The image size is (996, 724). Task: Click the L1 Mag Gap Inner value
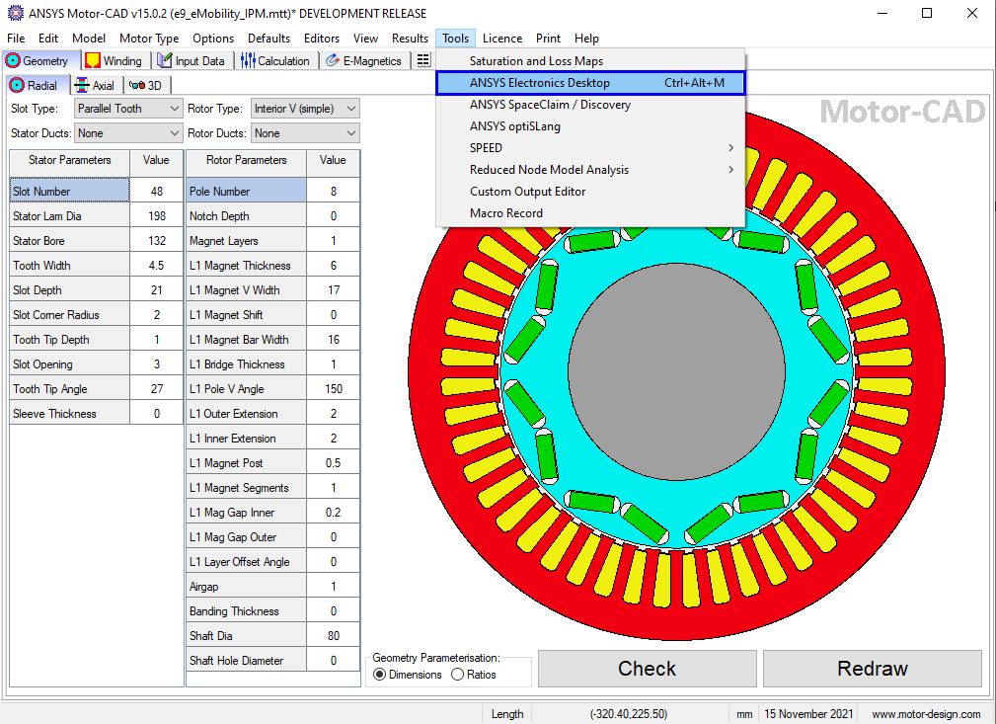coord(334,513)
